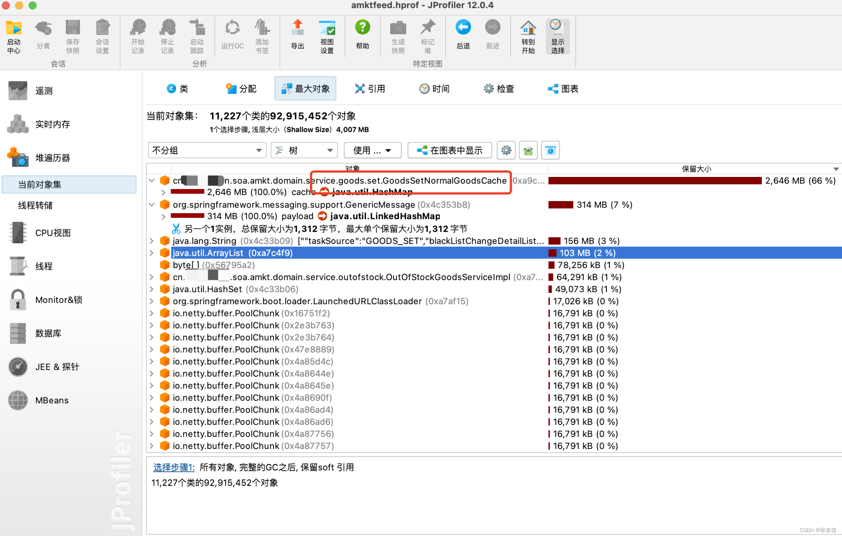Expand the java.lang.String (0x4c33b09) row
This screenshot has height=536, width=842.
[152, 241]
